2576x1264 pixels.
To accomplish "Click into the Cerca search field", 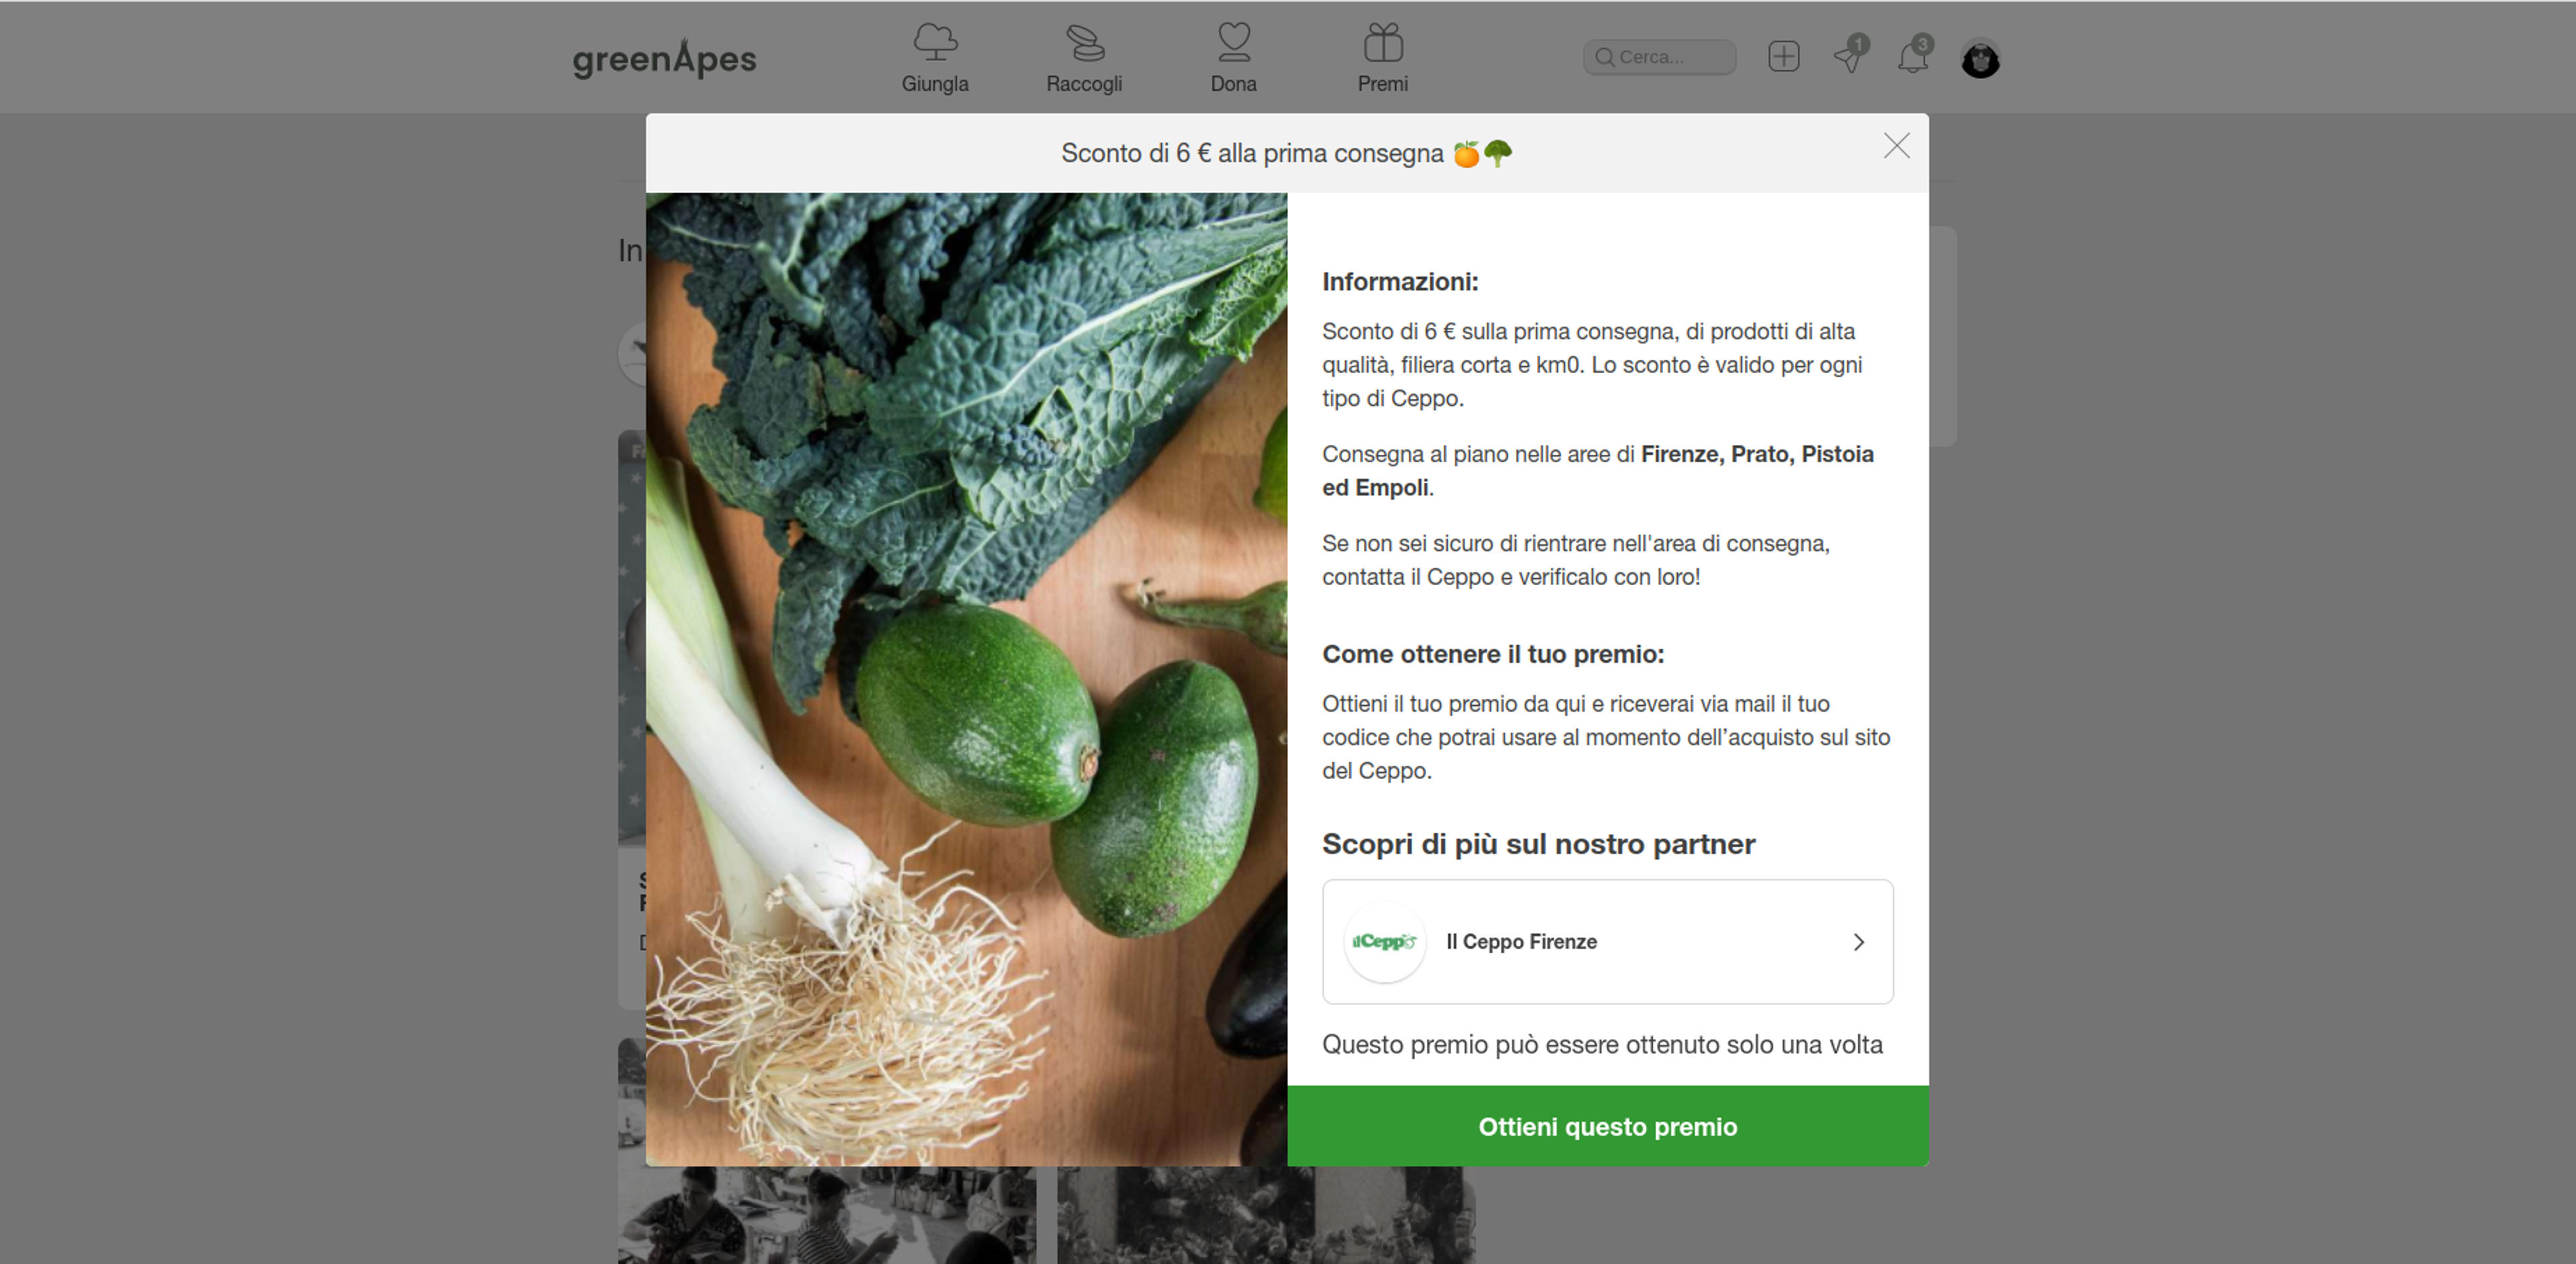I will [1660, 57].
